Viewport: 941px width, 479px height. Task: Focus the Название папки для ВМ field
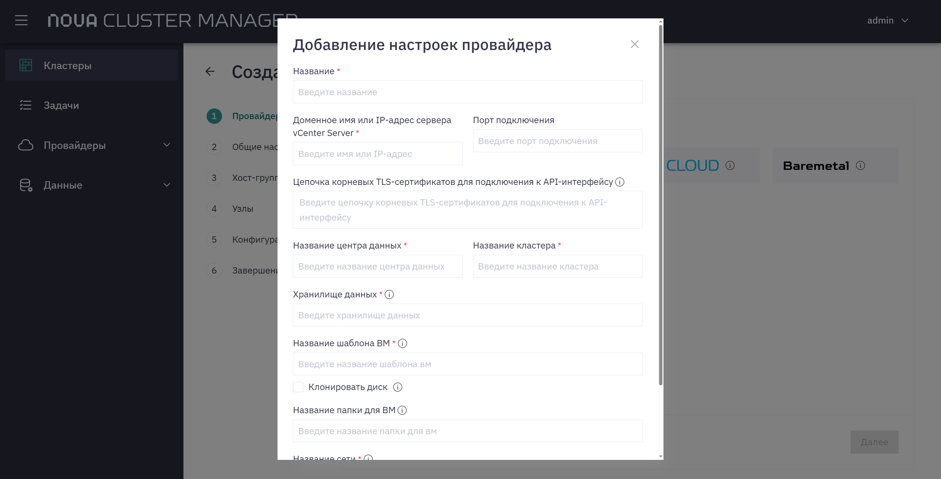(x=468, y=431)
